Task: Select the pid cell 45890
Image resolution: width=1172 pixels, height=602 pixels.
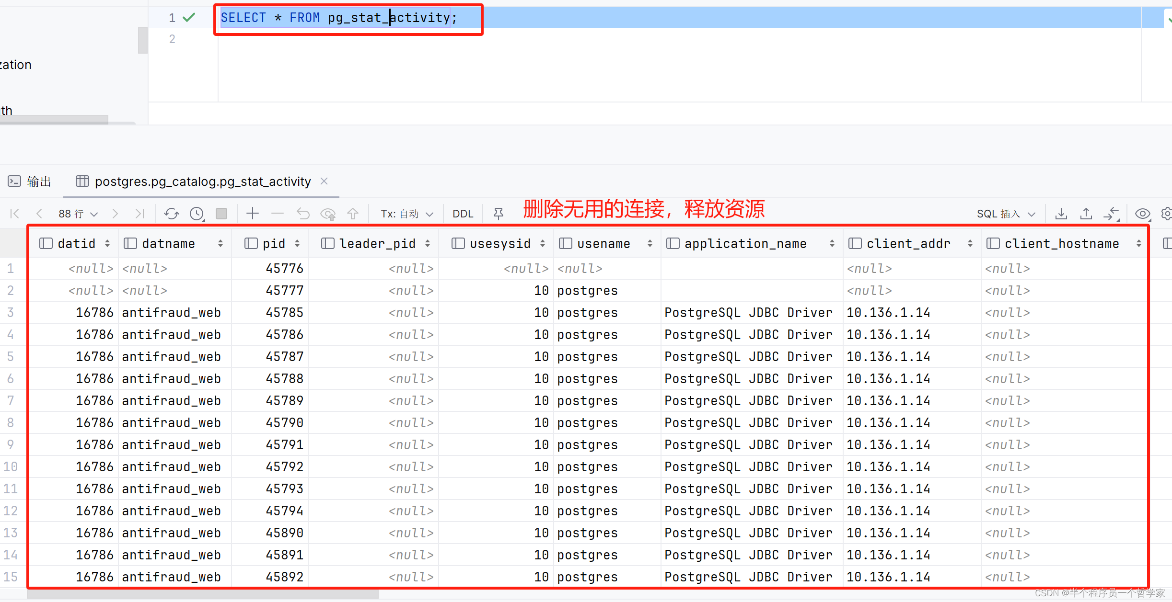Action: click(x=284, y=533)
